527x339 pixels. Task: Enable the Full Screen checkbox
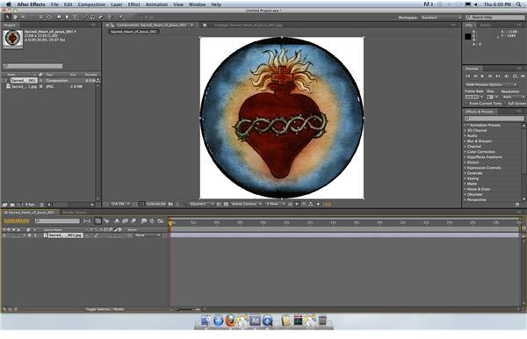pyautogui.click(x=505, y=104)
